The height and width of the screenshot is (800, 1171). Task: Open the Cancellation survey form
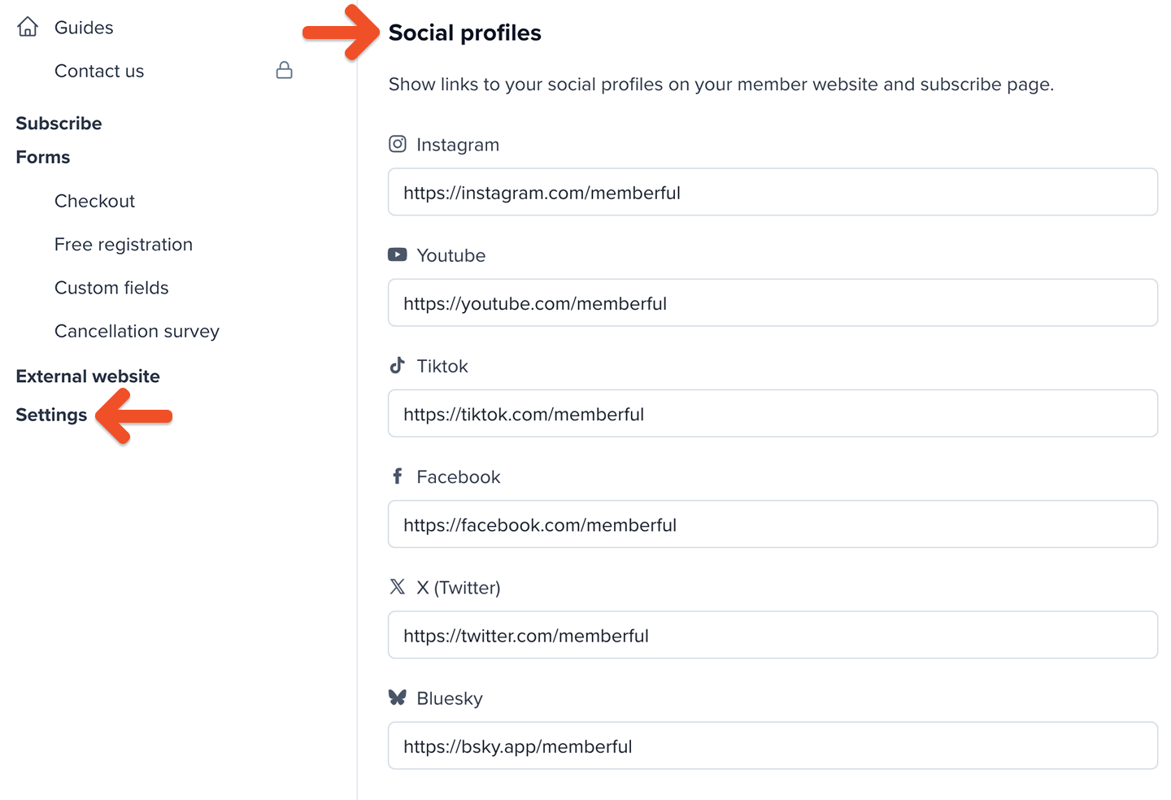[x=137, y=332]
